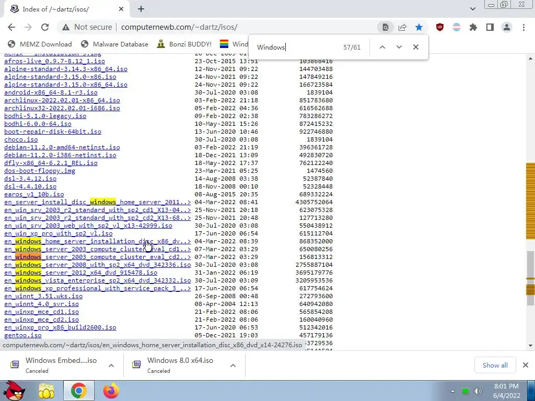This screenshot has height=401, width=535.
Task: Open en_winnt_3.51.wks.iso link
Action: pos(43,297)
